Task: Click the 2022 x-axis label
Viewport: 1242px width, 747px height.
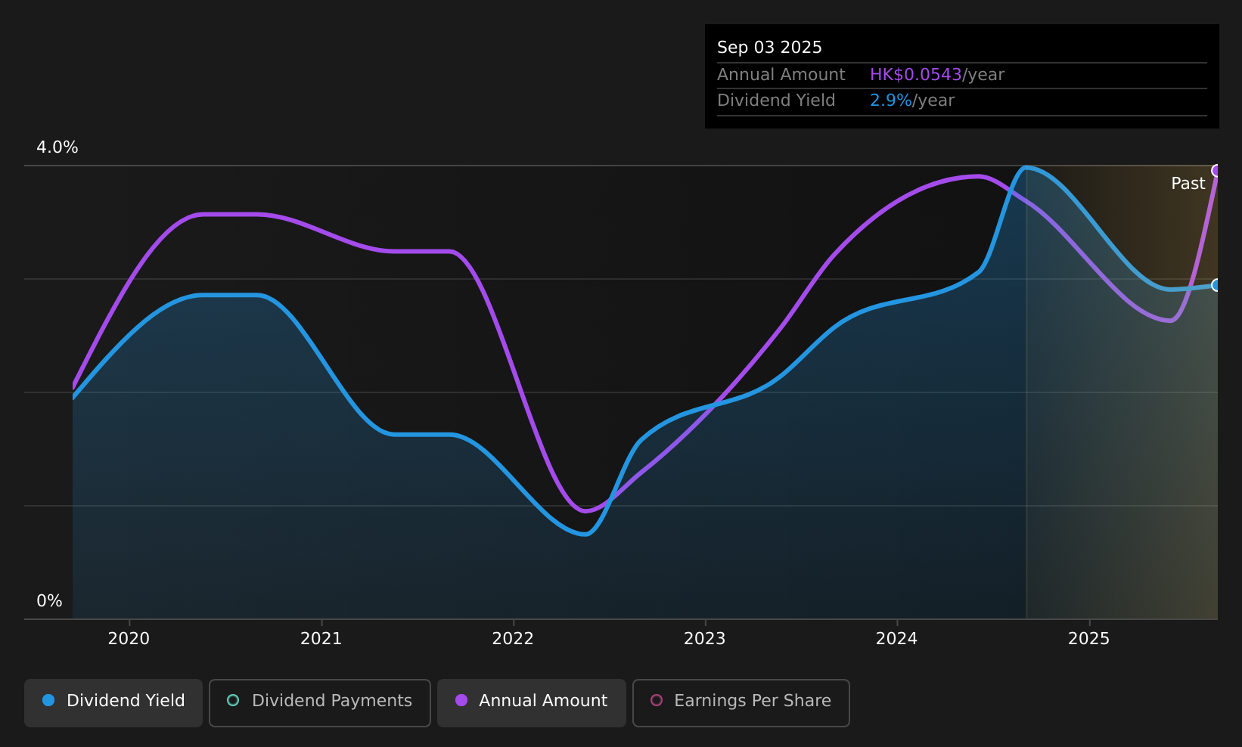Action: (513, 639)
